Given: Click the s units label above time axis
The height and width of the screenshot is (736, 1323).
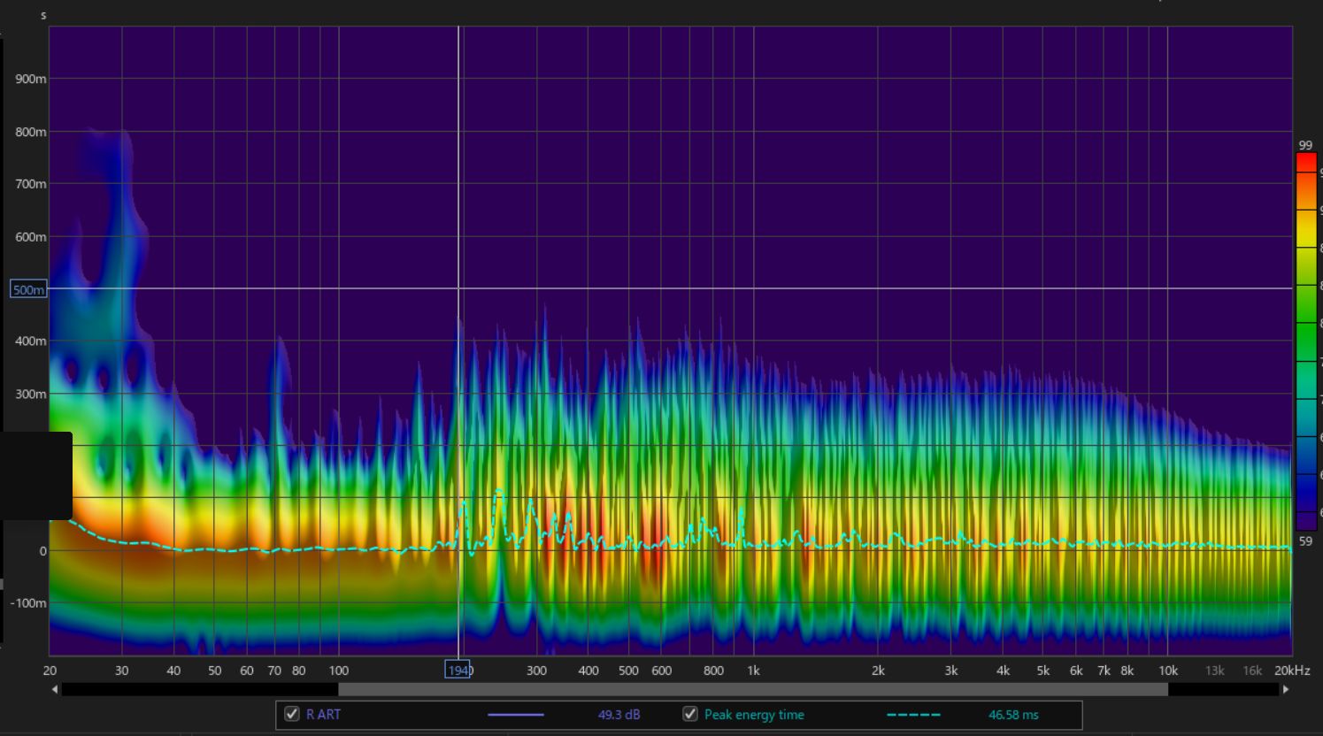Looking at the screenshot, I should pos(43,15).
